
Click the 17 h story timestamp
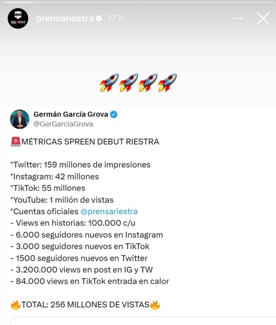(x=115, y=18)
